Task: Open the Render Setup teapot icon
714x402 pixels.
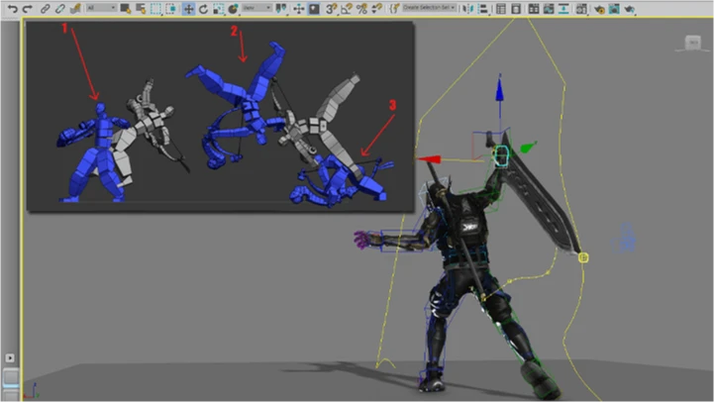Action: click(x=599, y=9)
